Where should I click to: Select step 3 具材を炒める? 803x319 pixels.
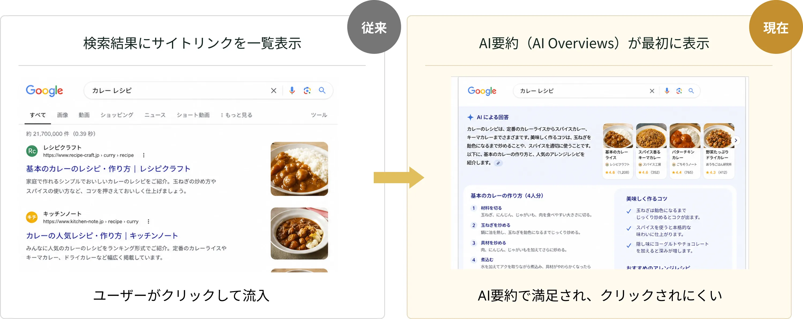[519, 246]
